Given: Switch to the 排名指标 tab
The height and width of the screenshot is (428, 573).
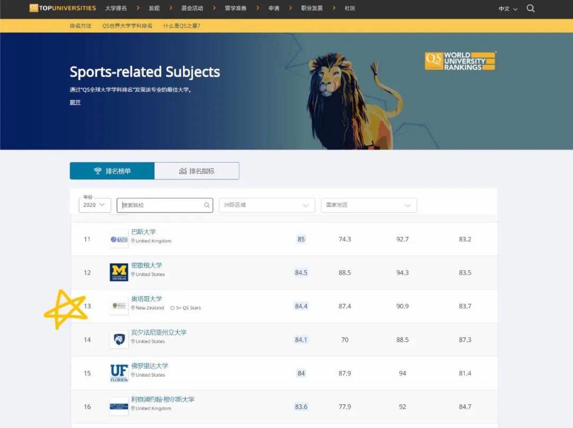Looking at the screenshot, I should [x=197, y=171].
